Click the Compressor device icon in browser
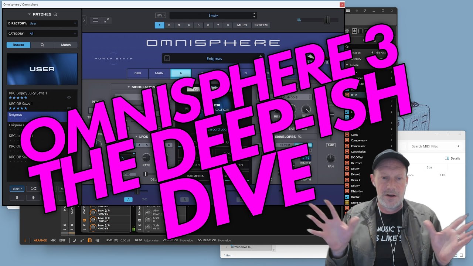The image size is (473, 266). click(x=347, y=146)
